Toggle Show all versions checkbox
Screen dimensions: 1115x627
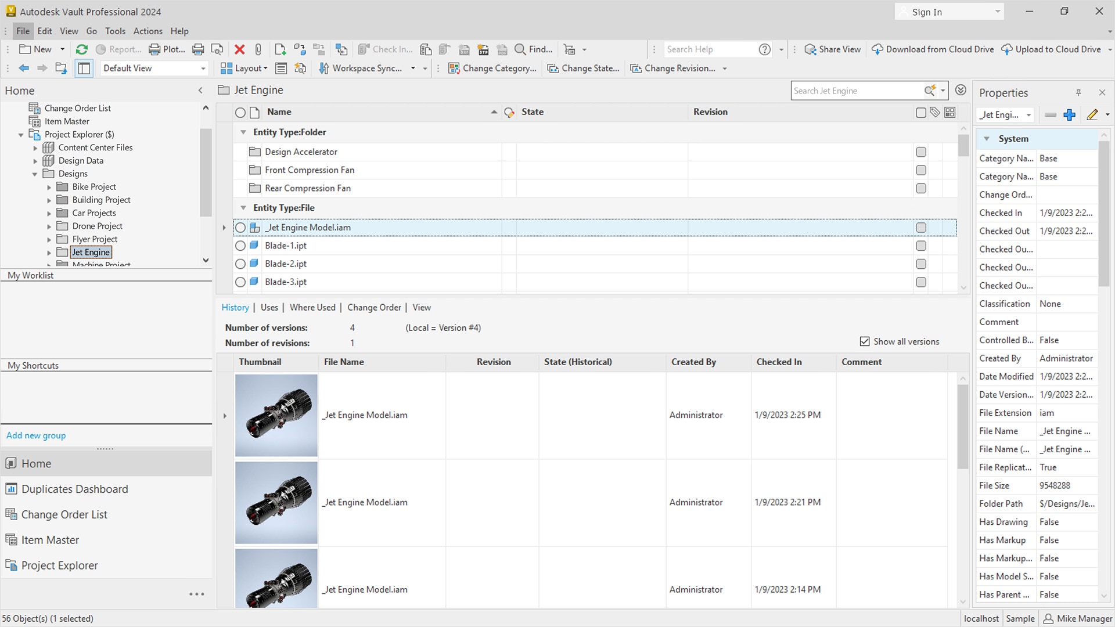[x=865, y=341]
